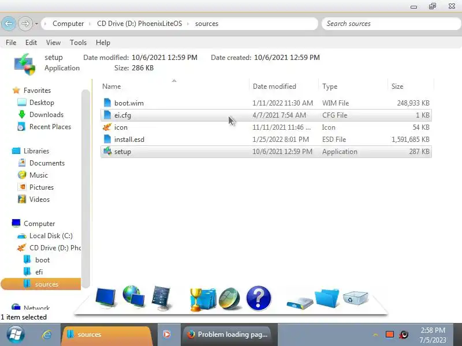462x346 pixels.
Task: Select the sources breadcrumb in address bar
Action: (x=207, y=24)
